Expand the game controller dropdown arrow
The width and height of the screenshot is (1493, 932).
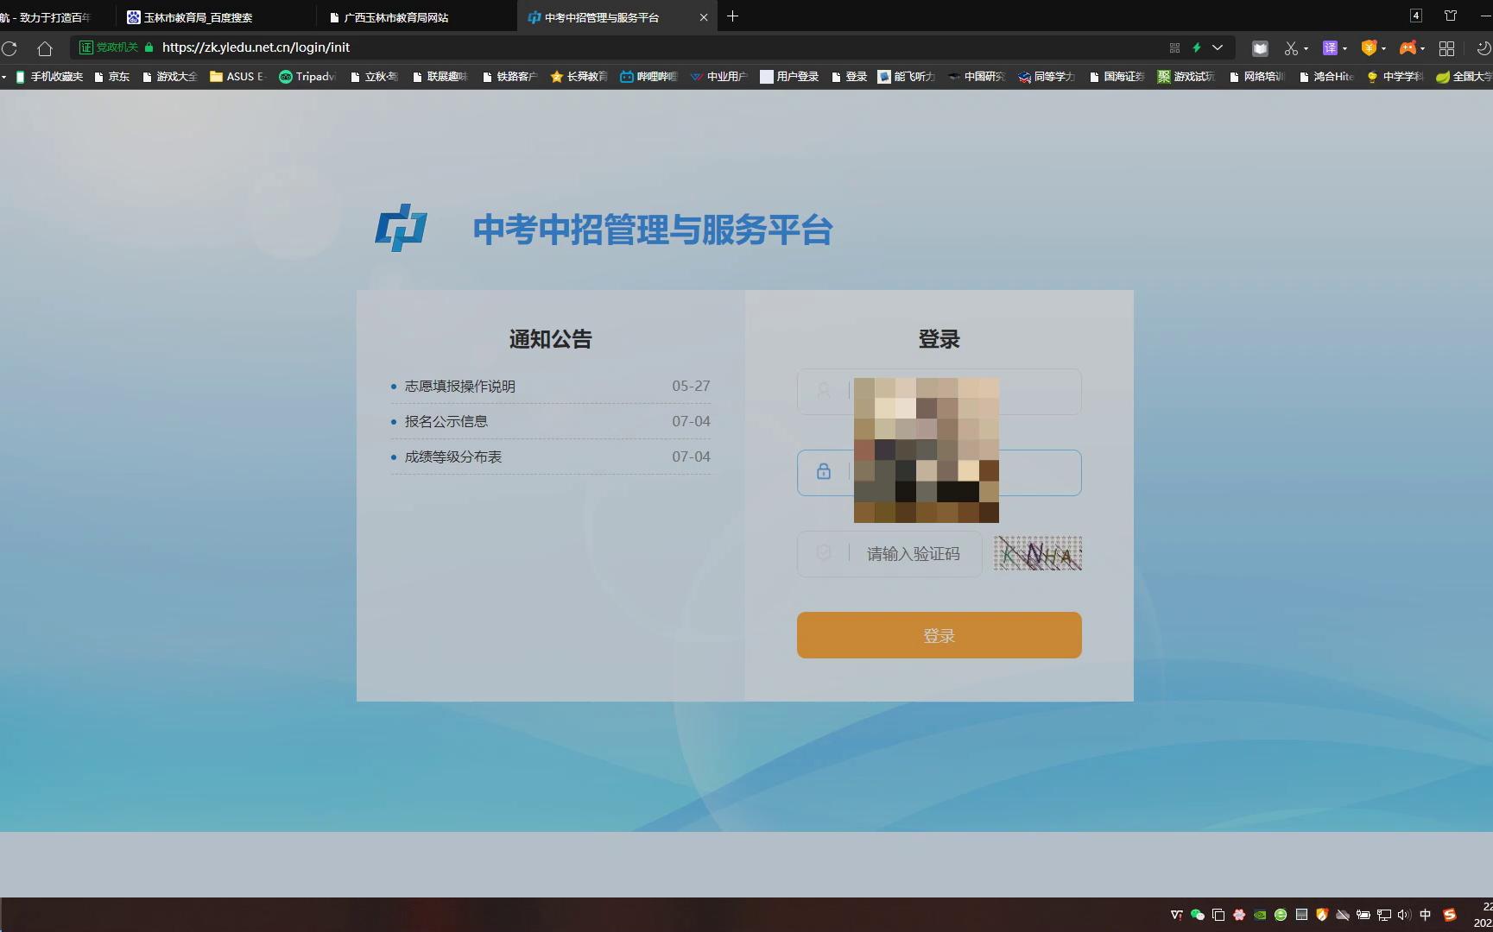tap(1422, 48)
